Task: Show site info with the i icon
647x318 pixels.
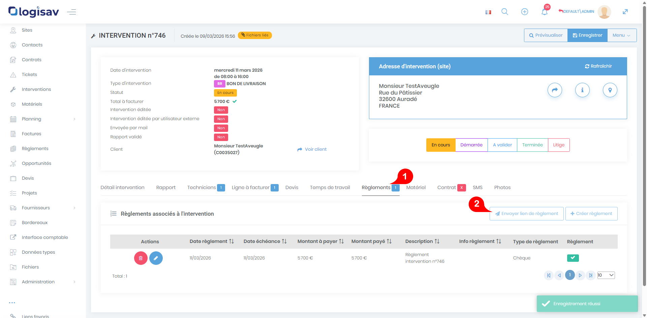Action: coord(582,90)
